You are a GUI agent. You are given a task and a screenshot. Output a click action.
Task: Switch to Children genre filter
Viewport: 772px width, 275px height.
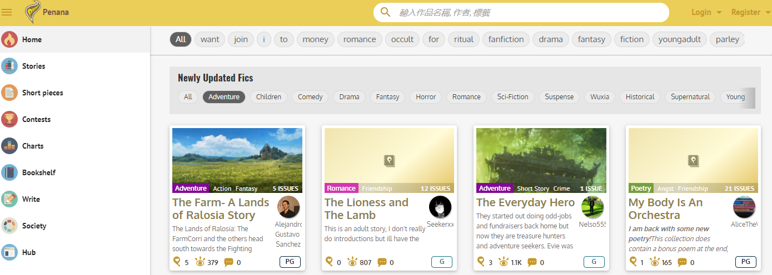point(268,96)
